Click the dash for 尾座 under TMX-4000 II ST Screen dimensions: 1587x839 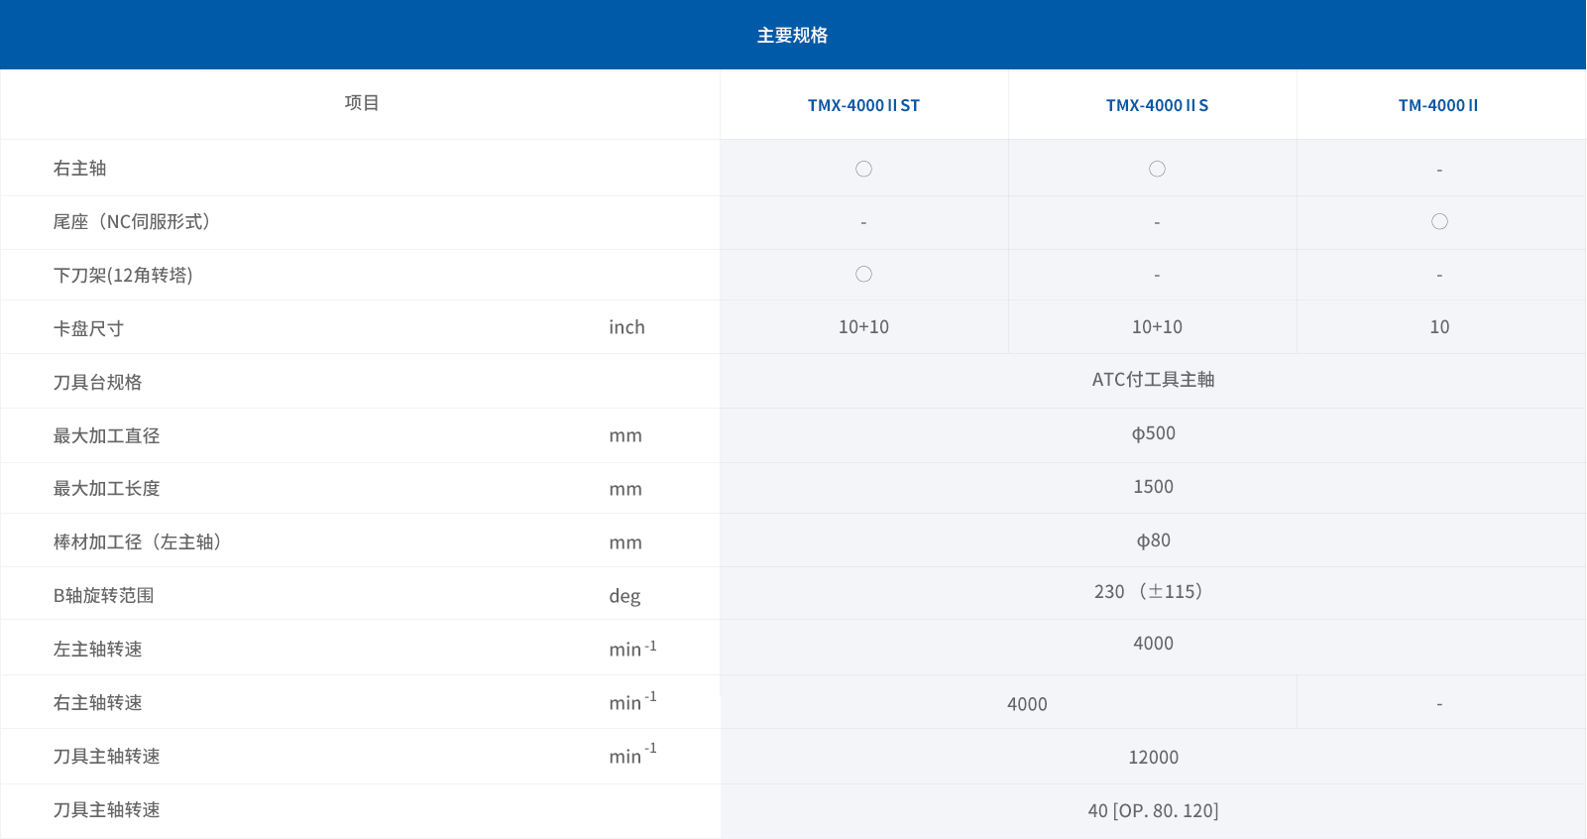click(863, 223)
